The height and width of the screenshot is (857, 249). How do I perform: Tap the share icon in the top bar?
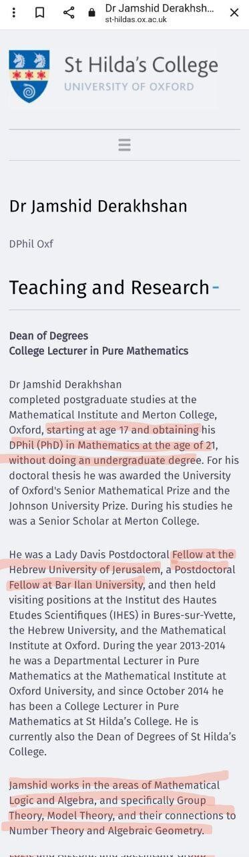pos(69,13)
